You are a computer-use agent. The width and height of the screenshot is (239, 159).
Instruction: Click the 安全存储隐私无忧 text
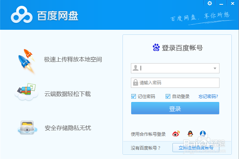(x=68, y=128)
